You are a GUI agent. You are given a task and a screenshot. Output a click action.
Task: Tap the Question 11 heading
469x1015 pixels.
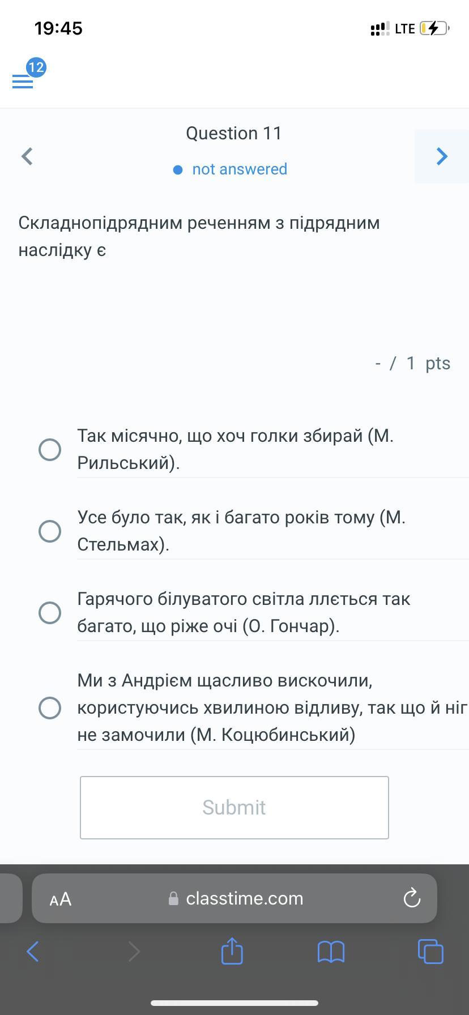234,133
